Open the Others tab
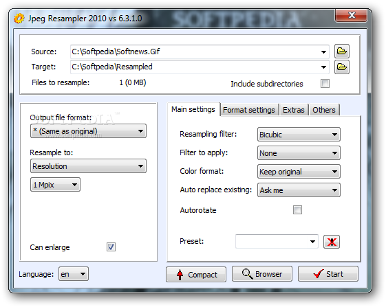Image resolution: width=386 pixels, height=307 pixels. click(324, 110)
